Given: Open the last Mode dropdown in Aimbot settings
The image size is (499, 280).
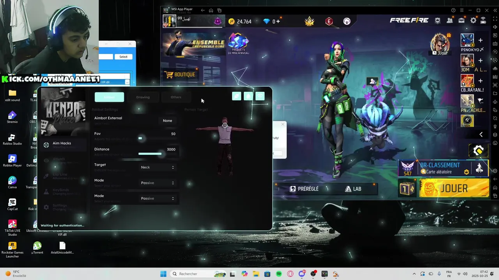Looking at the screenshot, I should [157, 198].
